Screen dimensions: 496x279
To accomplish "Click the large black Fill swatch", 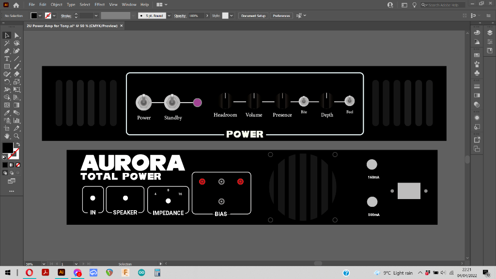I will click(8, 148).
